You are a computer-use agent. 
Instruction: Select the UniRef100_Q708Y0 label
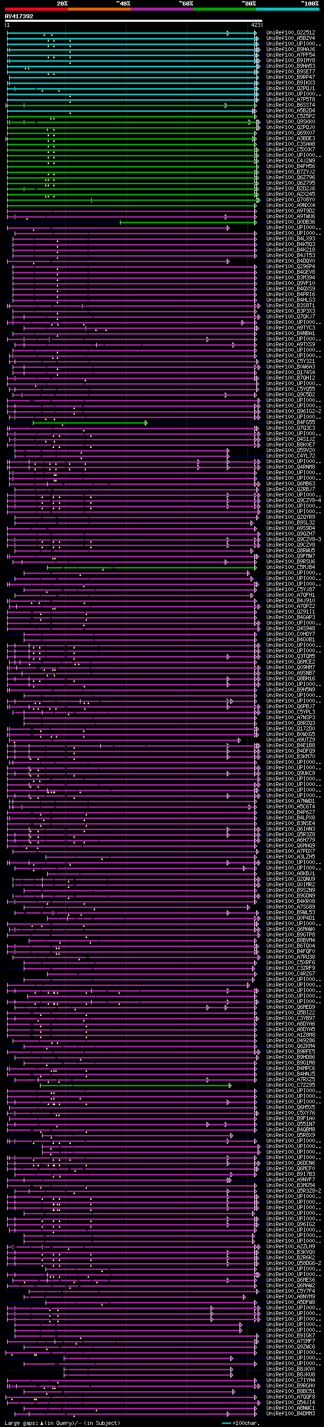click(x=291, y=199)
